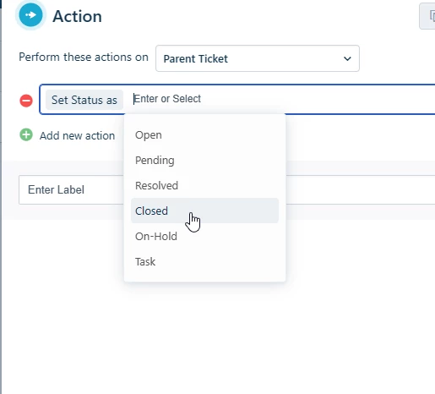Click the Set Status as chip
435x394 pixels.
pos(84,100)
